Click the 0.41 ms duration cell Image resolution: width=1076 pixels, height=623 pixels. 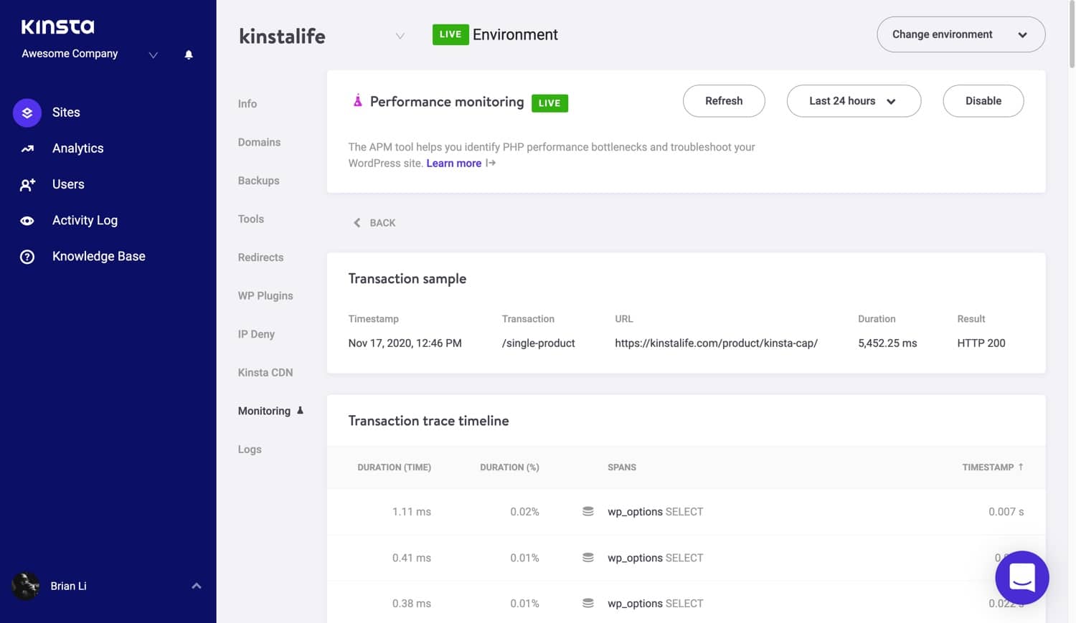pyautogui.click(x=411, y=558)
